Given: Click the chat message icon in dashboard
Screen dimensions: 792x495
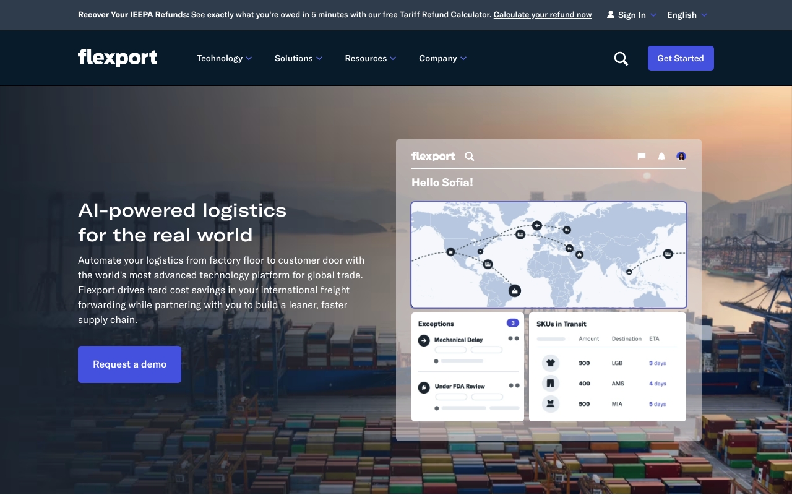Looking at the screenshot, I should [x=642, y=157].
